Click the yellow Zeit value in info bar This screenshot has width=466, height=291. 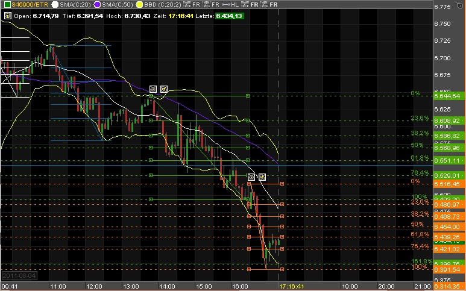pos(181,16)
